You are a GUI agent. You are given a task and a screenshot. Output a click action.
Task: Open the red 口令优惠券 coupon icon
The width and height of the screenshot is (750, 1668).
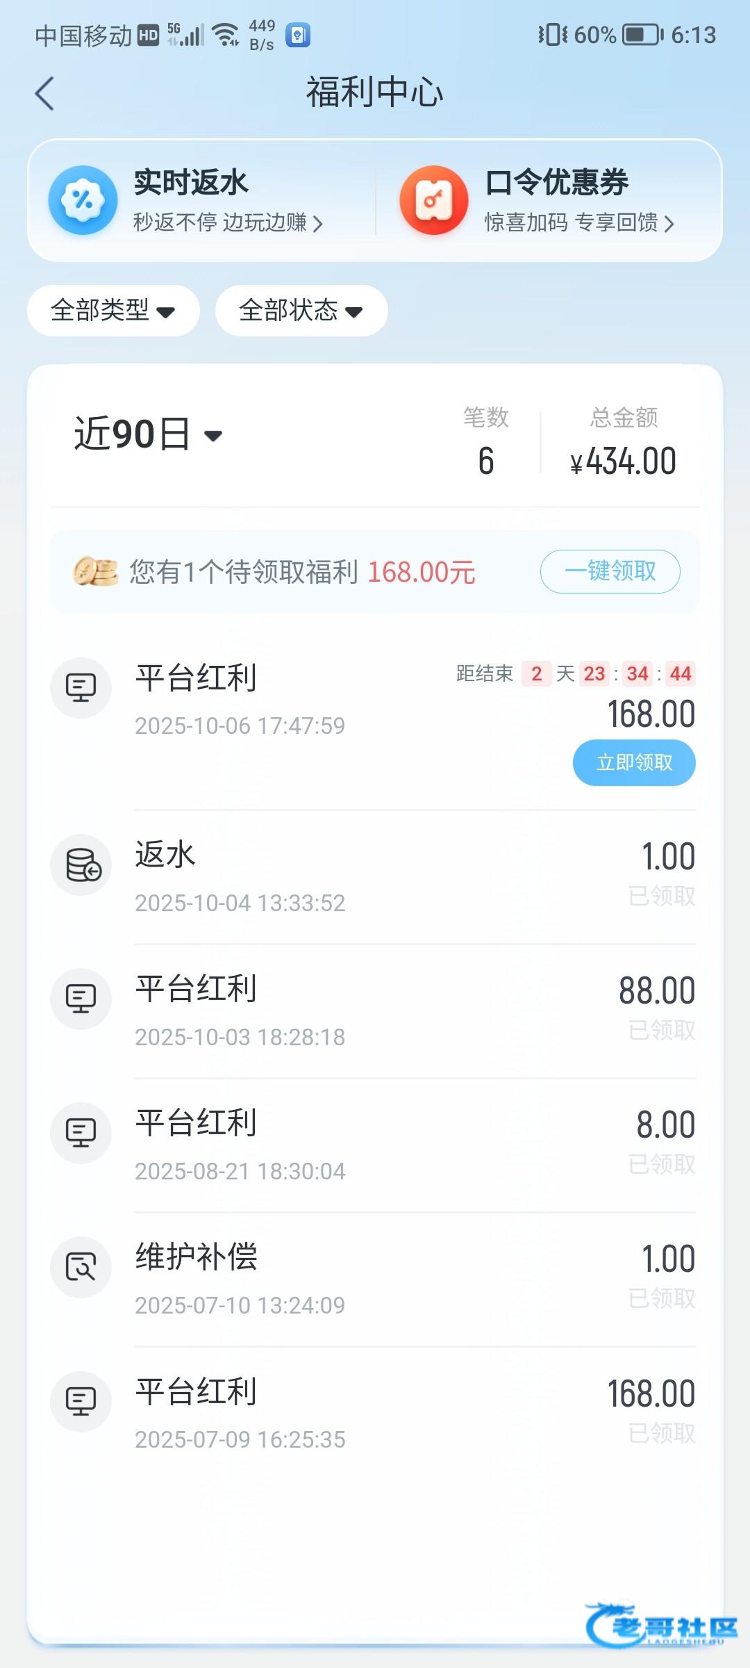point(433,200)
